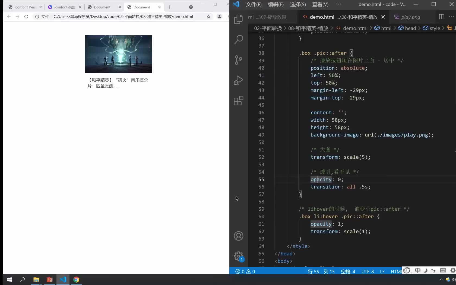This screenshot has width=456, height=285.
Task: Click the head breadcrumb segment
Action: [407, 28]
